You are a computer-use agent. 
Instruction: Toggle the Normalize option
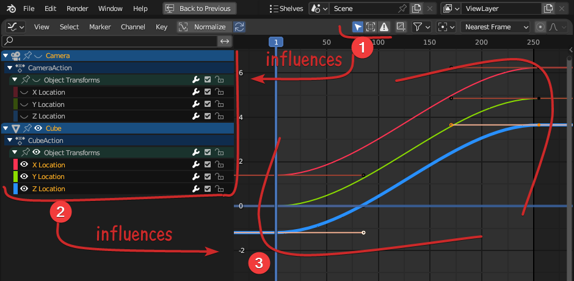205,27
